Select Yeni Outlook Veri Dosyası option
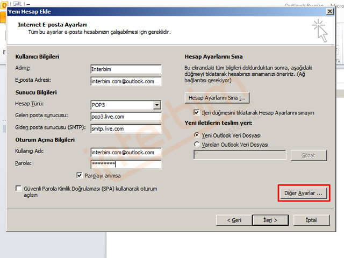344x258 pixels. (197, 135)
